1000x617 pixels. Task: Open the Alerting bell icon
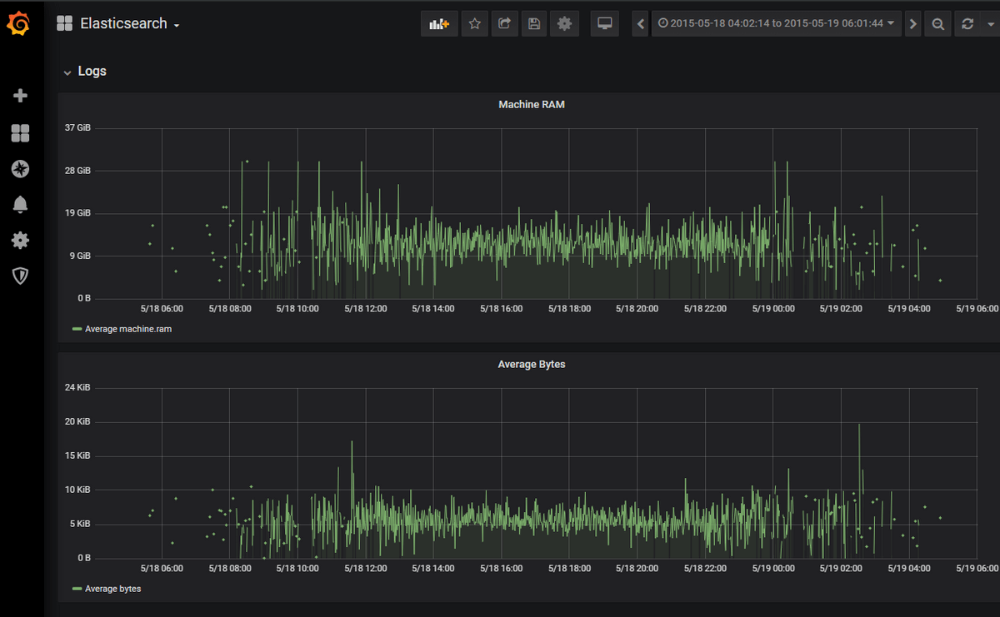pyautogui.click(x=21, y=205)
